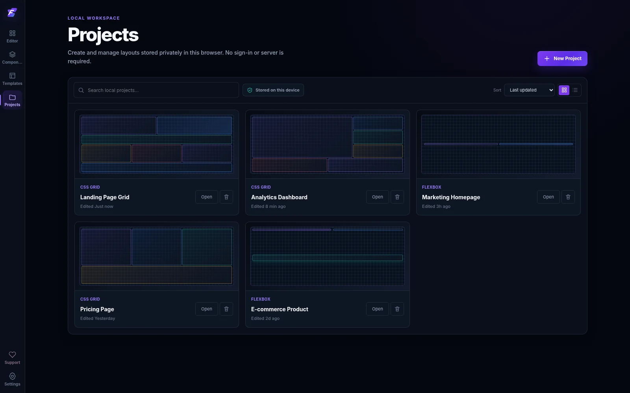Image resolution: width=630 pixels, height=393 pixels.
Task: Click E-commerce Product layout thumbnail
Action: [328, 256]
